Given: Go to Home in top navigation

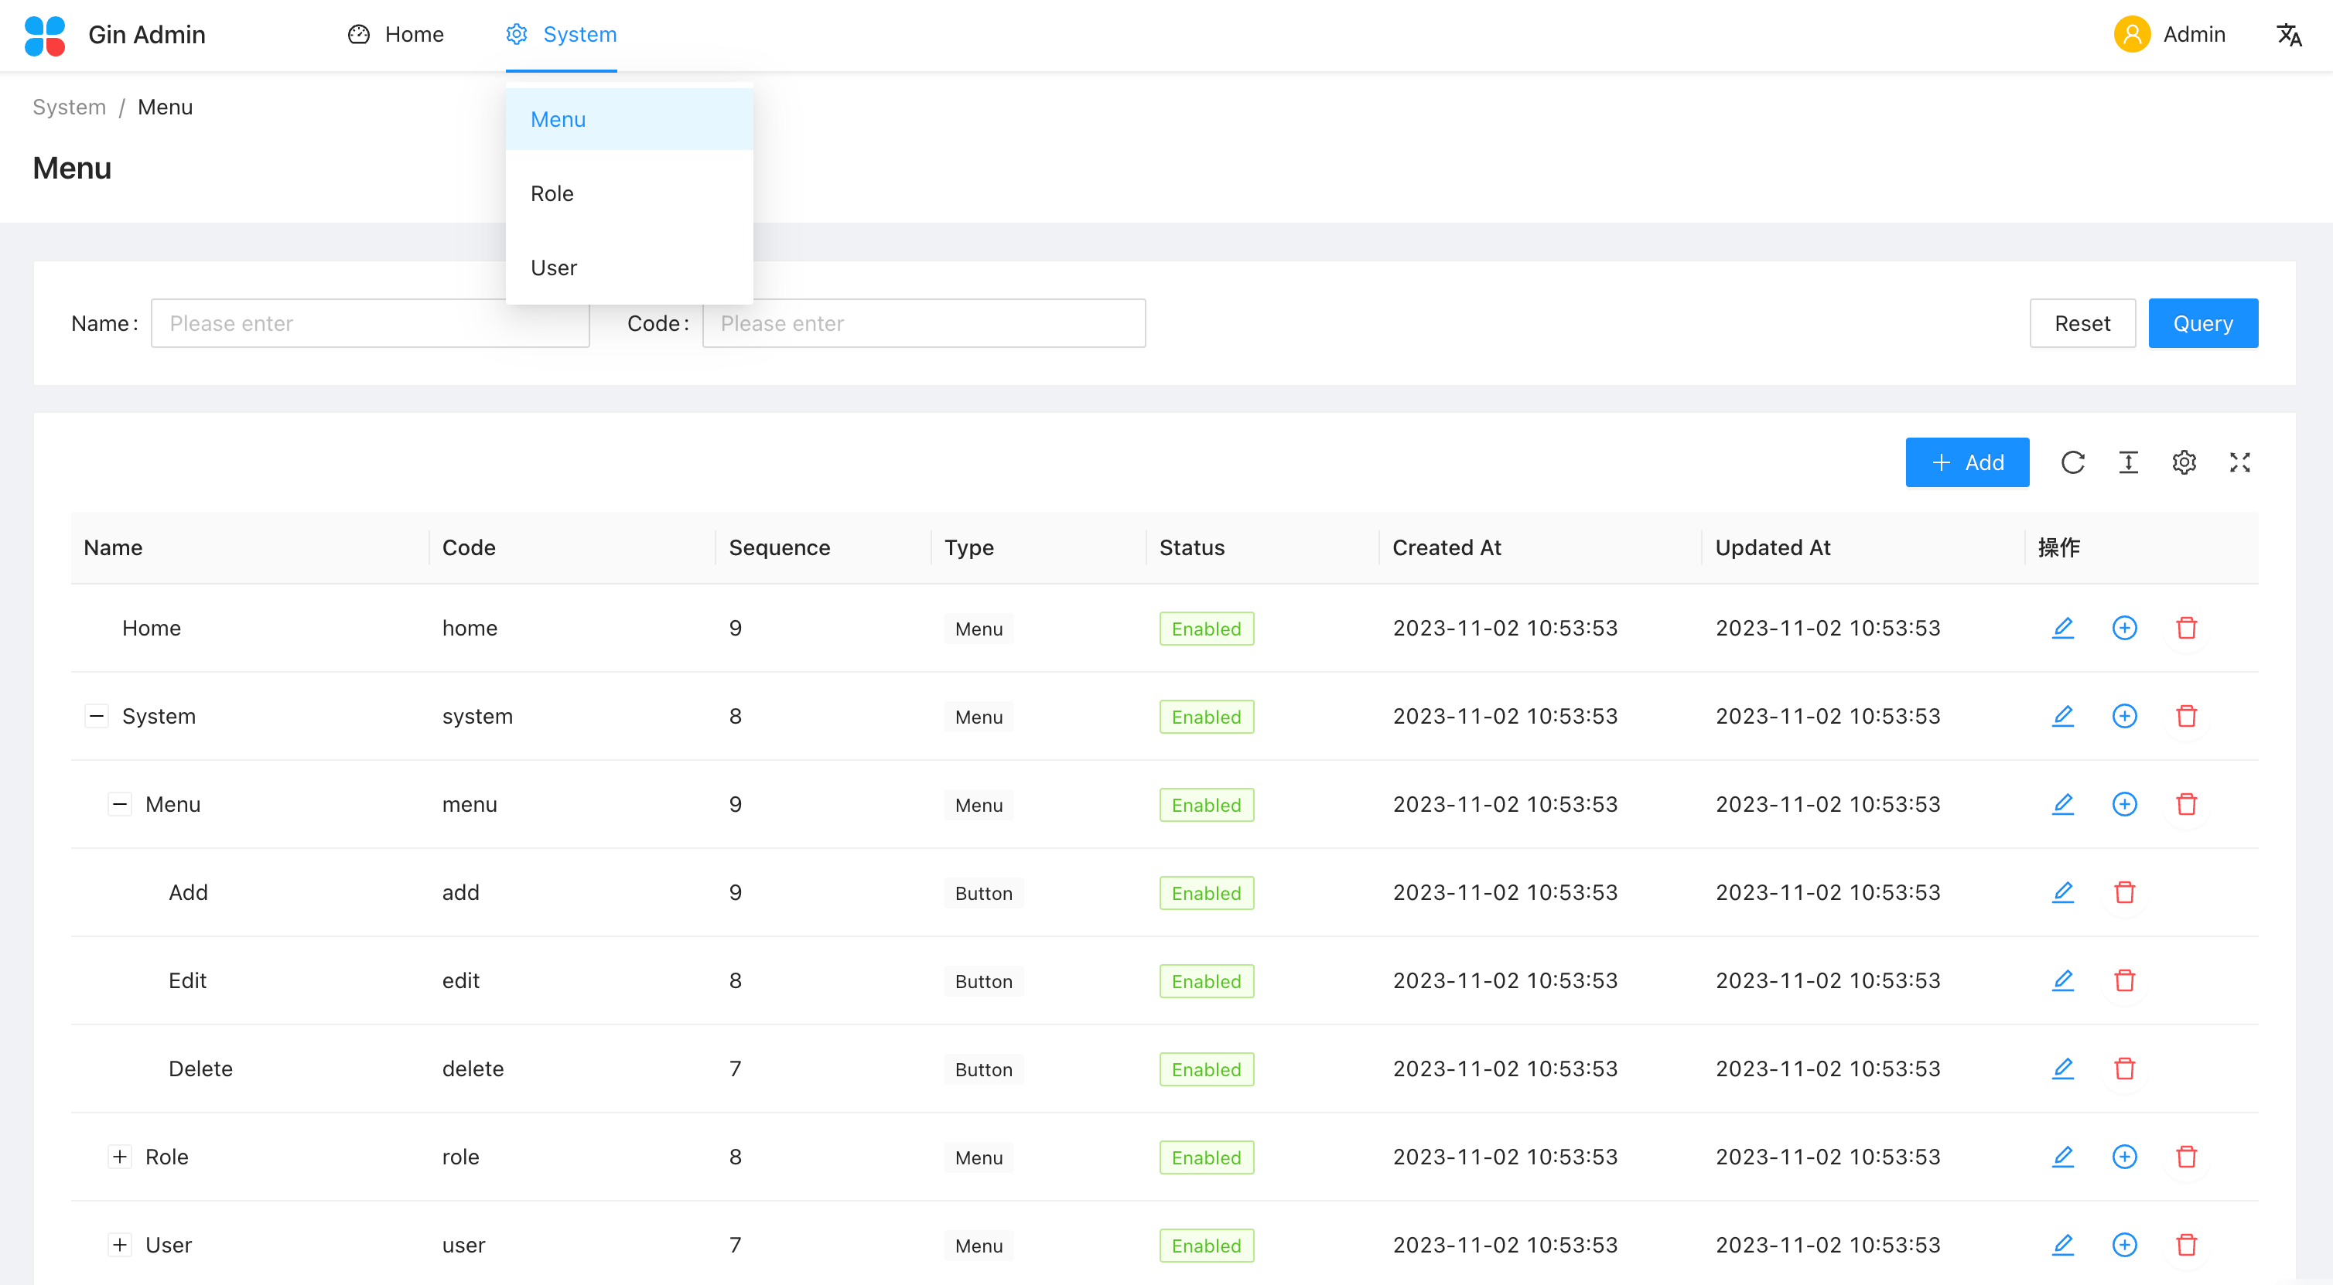Looking at the screenshot, I should pyautogui.click(x=396, y=34).
